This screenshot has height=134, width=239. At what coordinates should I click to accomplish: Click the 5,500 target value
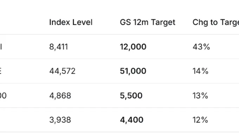tap(131, 95)
